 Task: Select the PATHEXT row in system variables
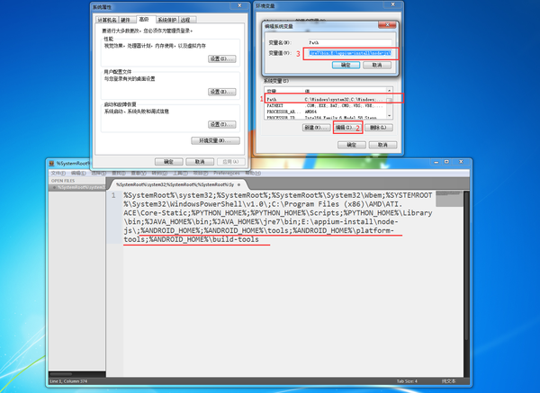(x=326, y=105)
